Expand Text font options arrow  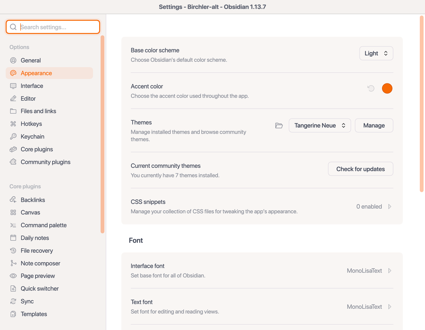click(x=390, y=307)
